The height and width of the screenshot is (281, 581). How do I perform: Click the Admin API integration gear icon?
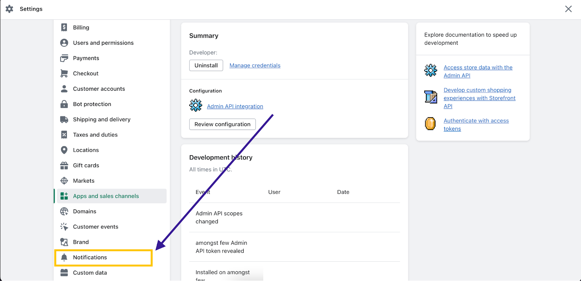click(196, 106)
